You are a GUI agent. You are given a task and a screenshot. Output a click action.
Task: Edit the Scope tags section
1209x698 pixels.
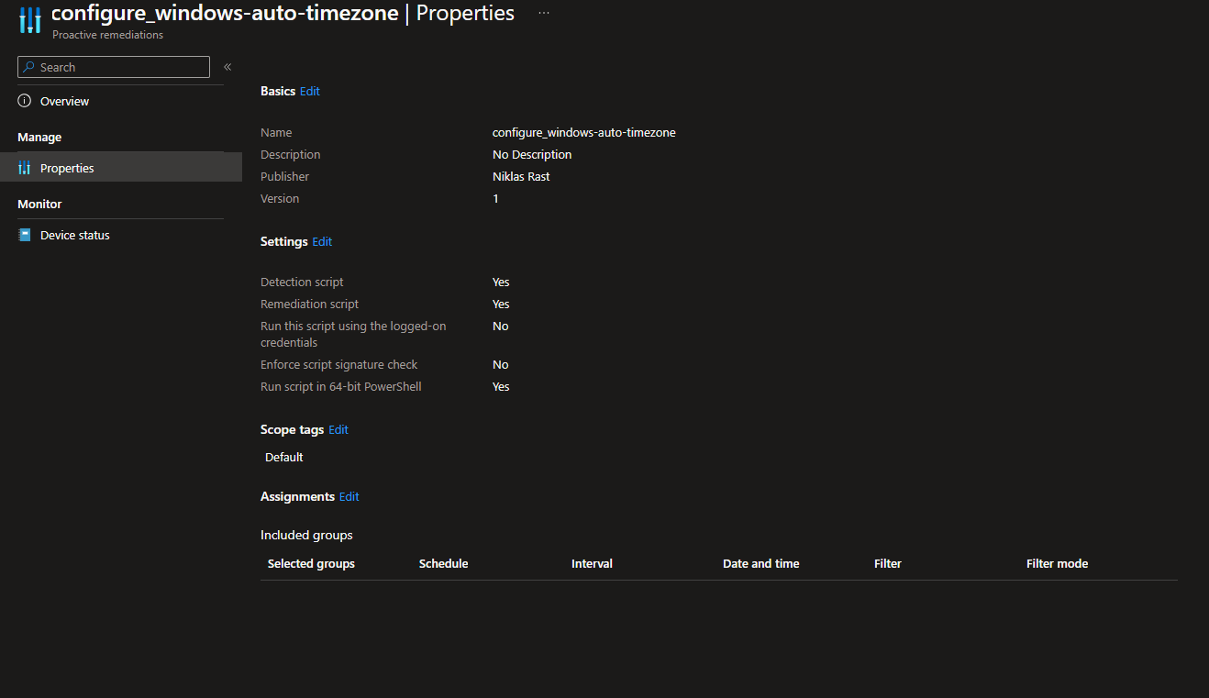point(338,429)
